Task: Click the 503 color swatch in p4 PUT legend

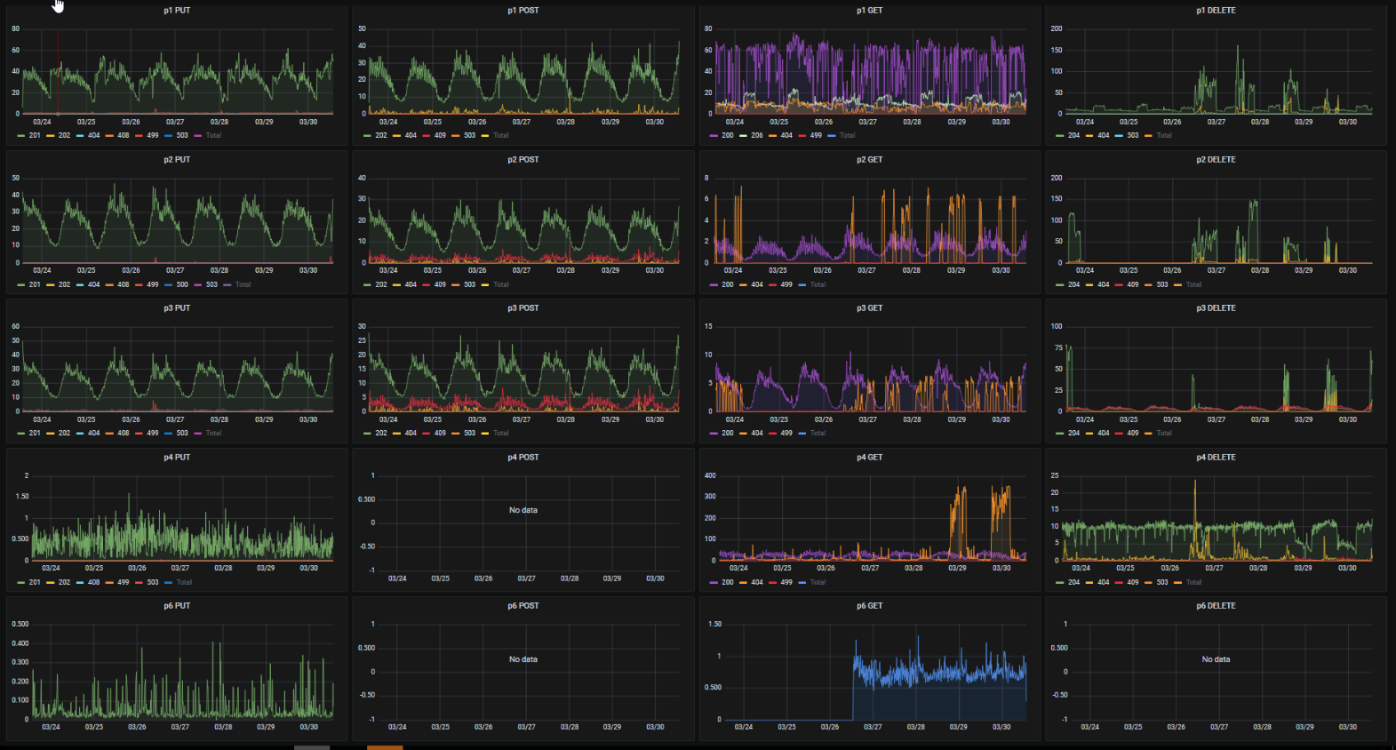Action: pos(139,583)
